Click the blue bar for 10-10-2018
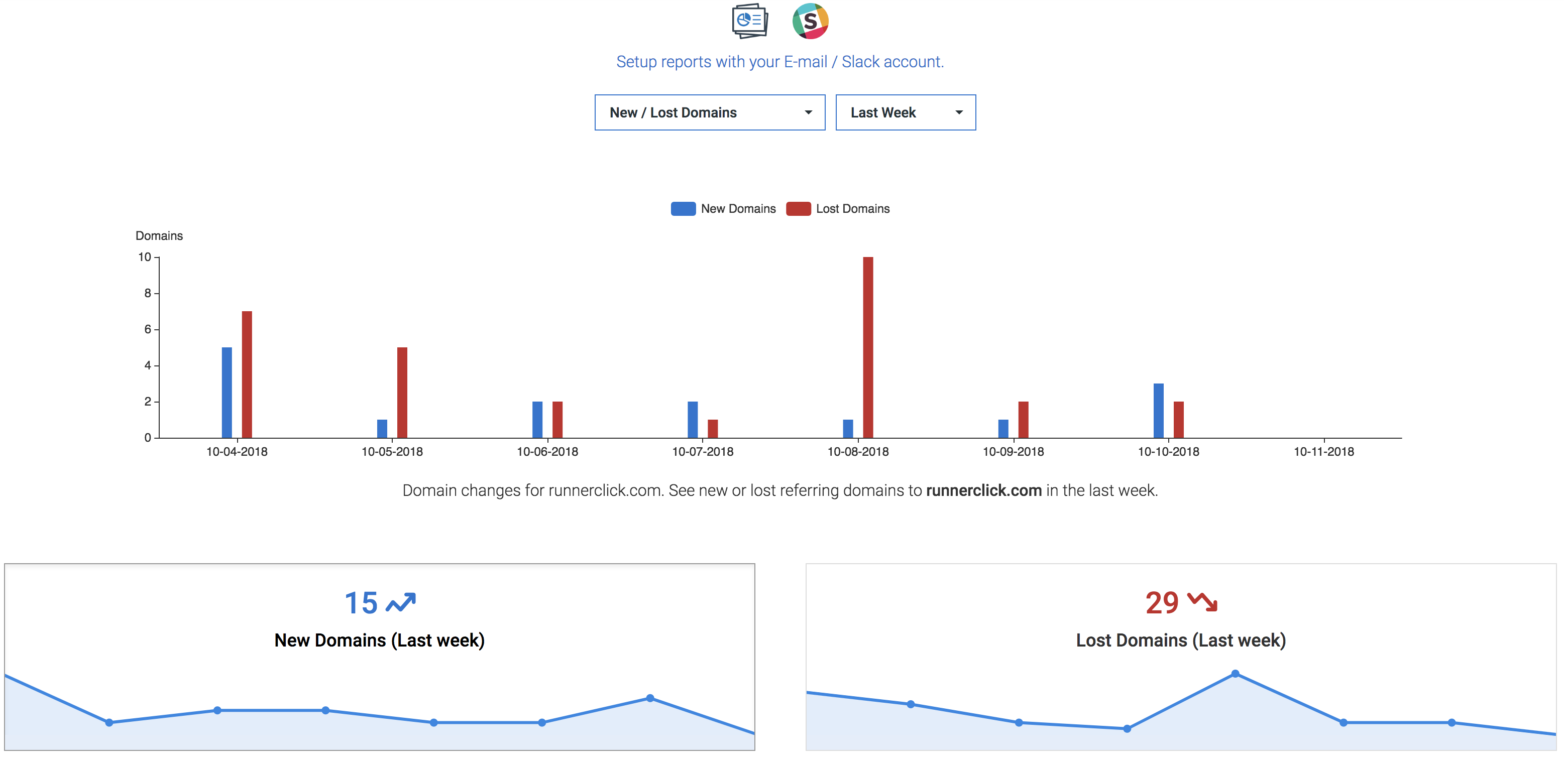Image resolution: width=1564 pixels, height=769 pixels. [1158, 410]
